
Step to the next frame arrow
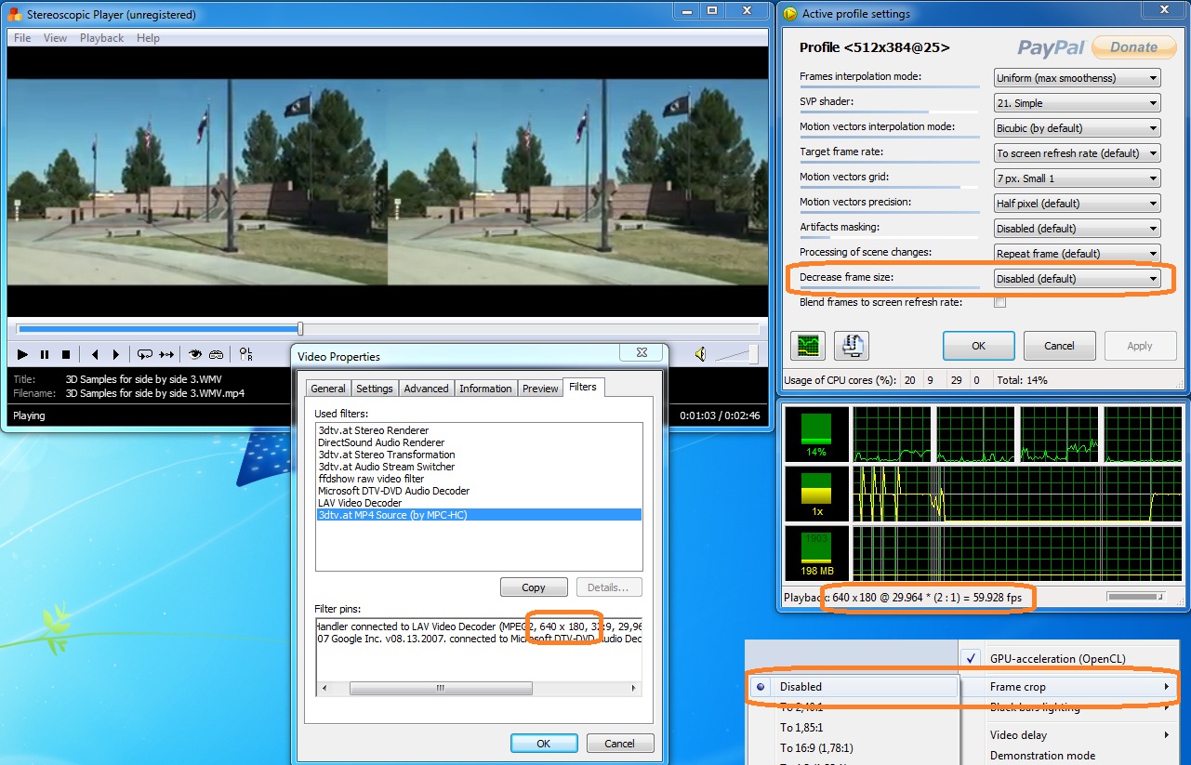coord(116,354)
